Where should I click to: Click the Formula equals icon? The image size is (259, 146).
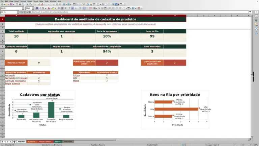pyautogui.click(x=30, y=12)
